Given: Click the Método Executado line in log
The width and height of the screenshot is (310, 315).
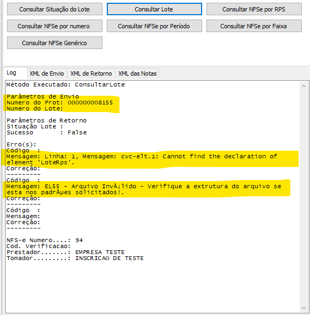Looking at the screenshot, I should pos(65,84).
